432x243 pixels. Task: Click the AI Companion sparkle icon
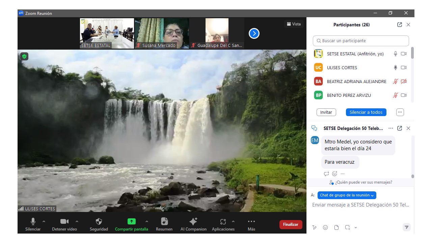(x=193, y=222)
